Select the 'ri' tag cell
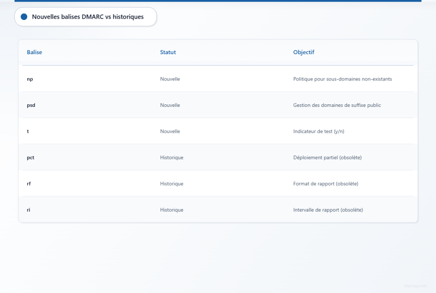 29,210
